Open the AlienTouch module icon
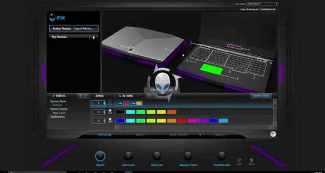Viewport: 325px width, 173px height. [157, 156]
